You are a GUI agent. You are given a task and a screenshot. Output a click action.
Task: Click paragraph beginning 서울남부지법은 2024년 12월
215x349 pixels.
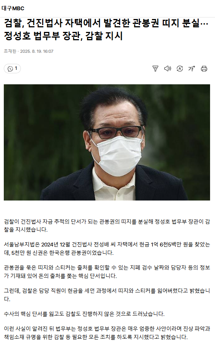click(107, 249)
